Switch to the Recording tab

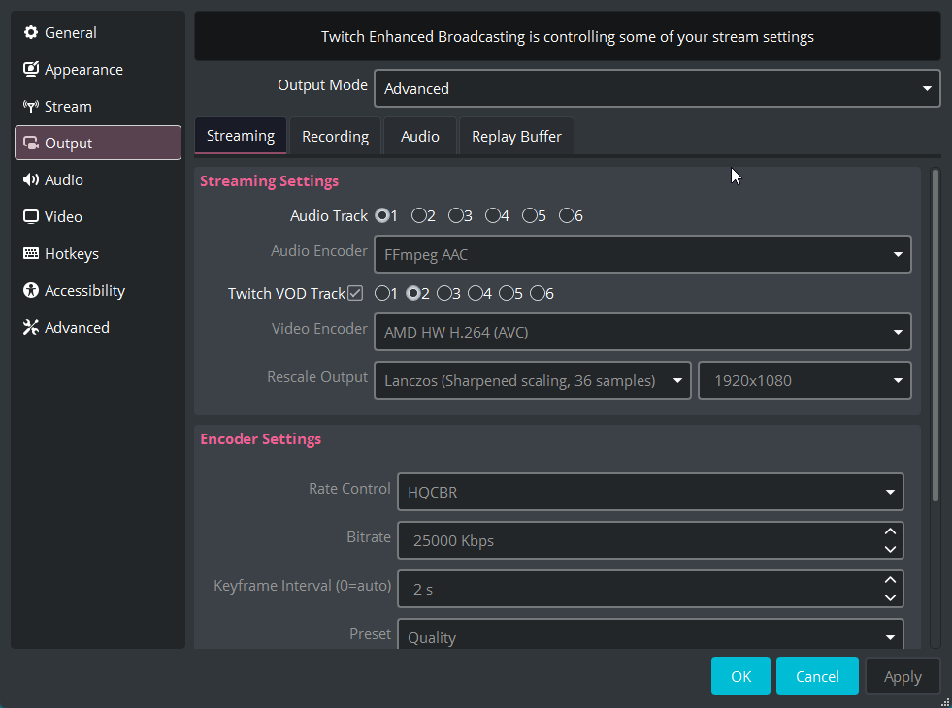pyautogui.click(x=335, y=136)
